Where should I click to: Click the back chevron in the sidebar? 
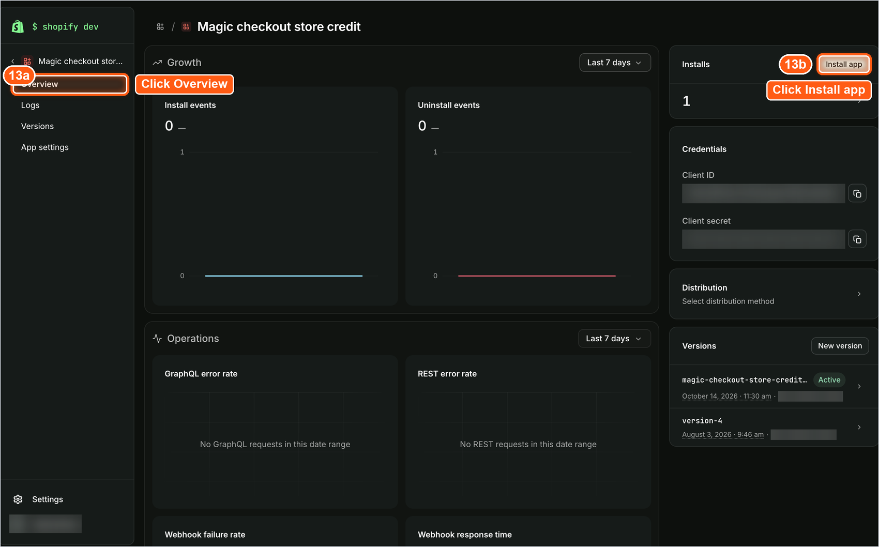coord(13,62)
